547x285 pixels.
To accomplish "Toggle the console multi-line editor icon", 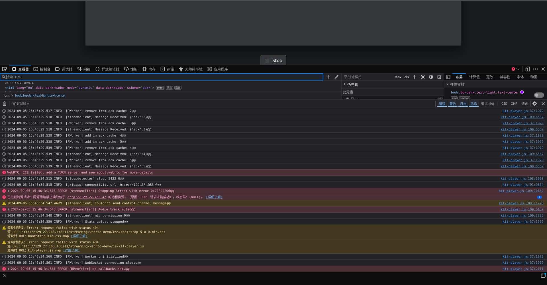I will click(543, 276).
